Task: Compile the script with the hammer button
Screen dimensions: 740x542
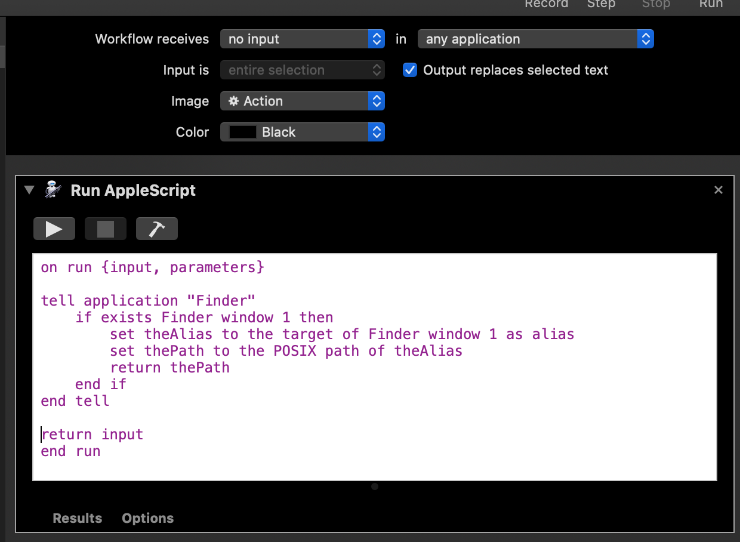Action: click(157, 229)
